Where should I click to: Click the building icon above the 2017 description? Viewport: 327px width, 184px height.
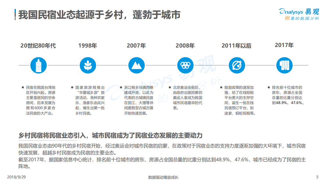coord(285,65)
